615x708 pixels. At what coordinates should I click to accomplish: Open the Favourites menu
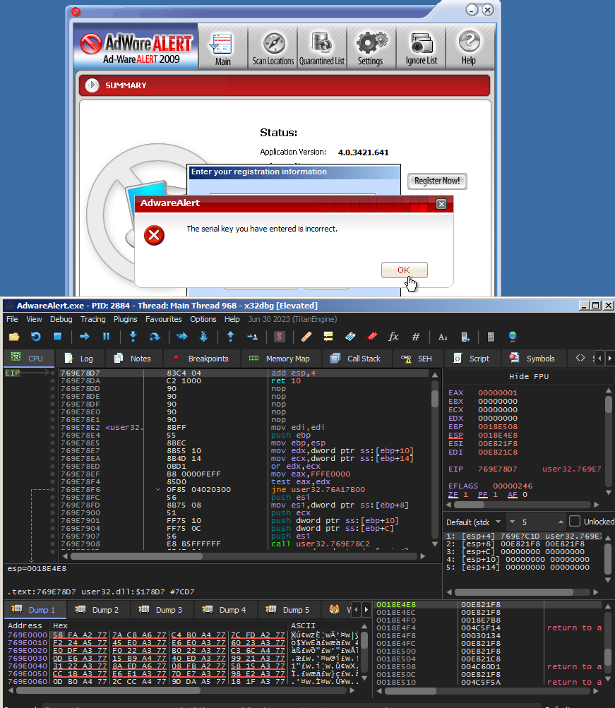tap(163, 319)
